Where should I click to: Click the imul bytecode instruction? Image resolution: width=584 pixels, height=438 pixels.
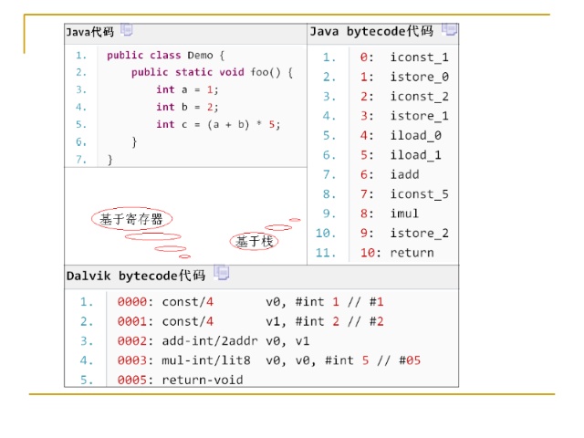(404, 214)
